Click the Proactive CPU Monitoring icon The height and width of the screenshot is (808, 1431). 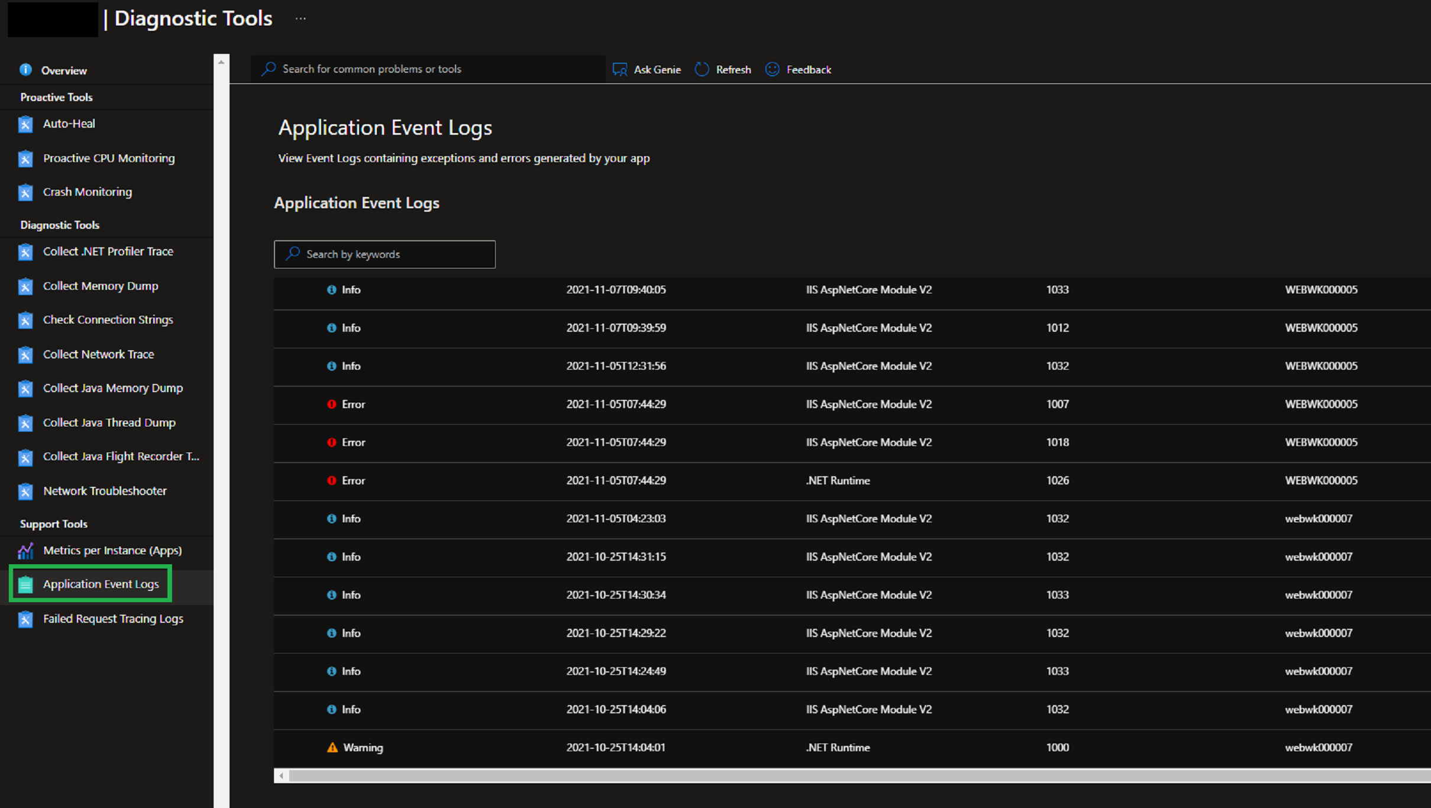25,159
